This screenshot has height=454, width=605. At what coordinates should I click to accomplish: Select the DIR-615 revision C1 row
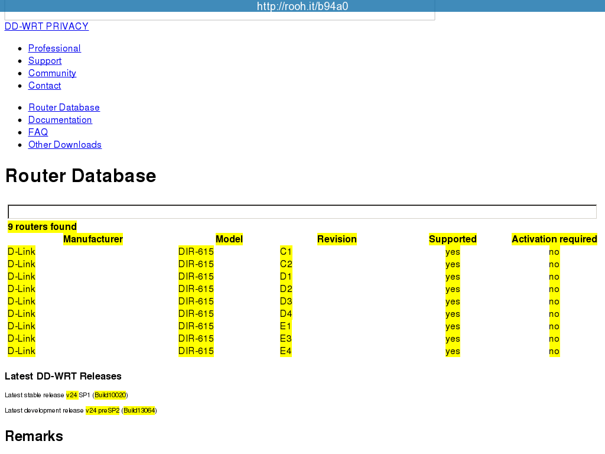pyautogui.click(x=286, y=252)
